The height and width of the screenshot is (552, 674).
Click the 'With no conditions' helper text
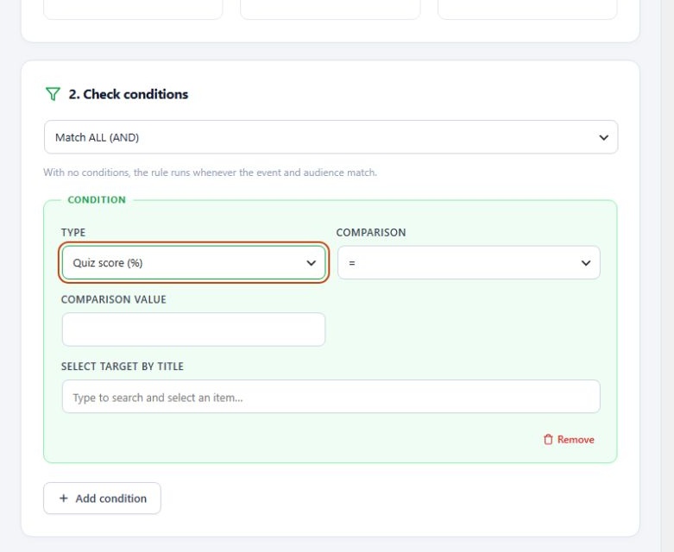coord(211,172)
